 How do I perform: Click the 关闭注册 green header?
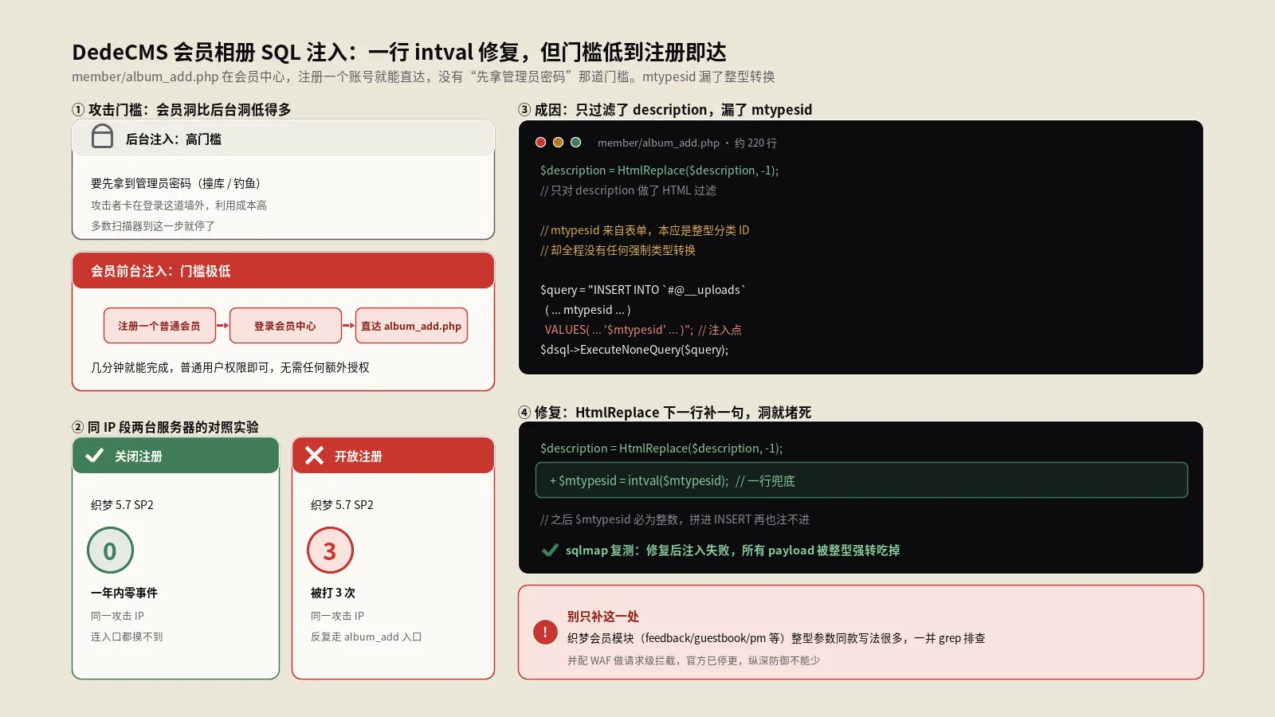tap(175, 456)
